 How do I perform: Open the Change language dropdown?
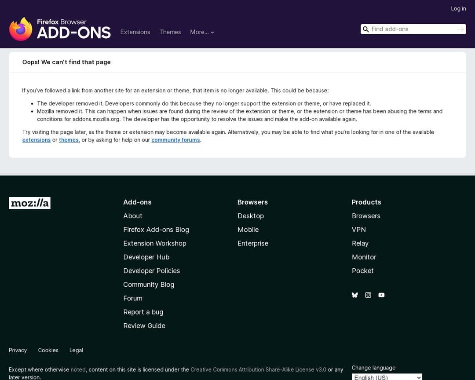(x=387, y=377)
